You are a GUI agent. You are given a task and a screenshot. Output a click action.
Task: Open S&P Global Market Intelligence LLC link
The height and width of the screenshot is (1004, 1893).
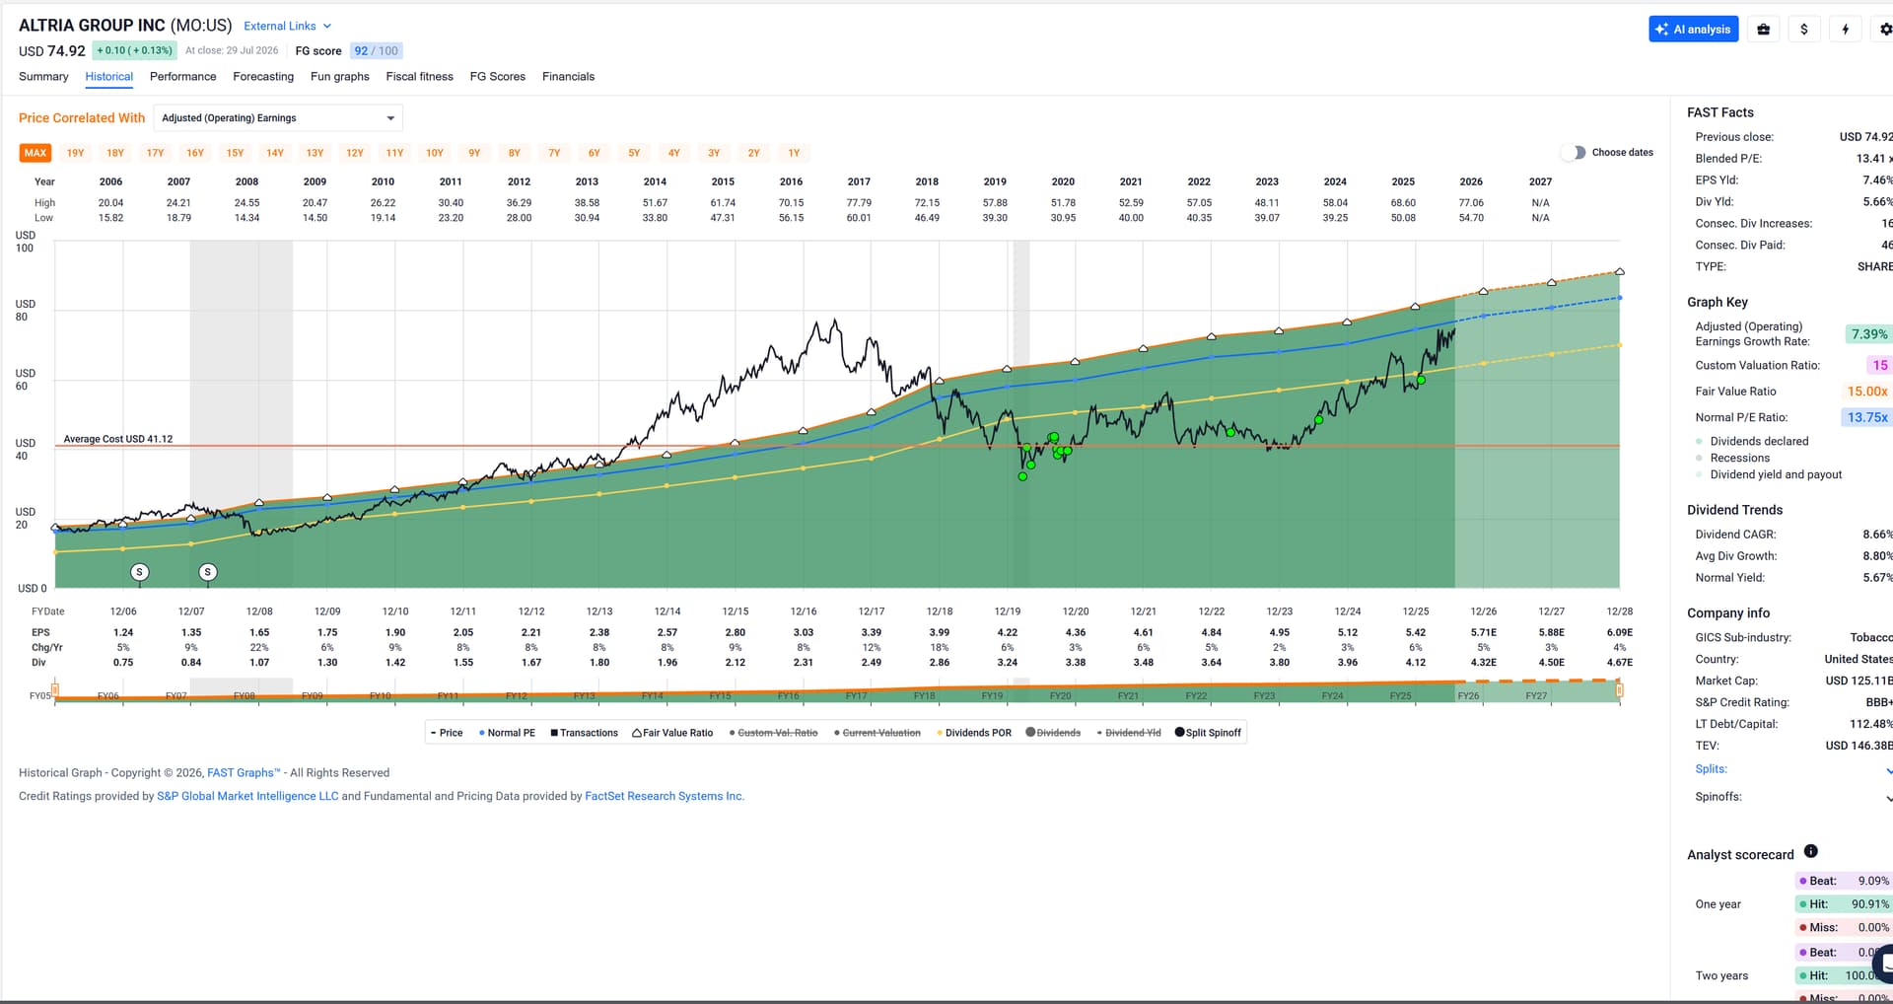click(x=247, y=796)
